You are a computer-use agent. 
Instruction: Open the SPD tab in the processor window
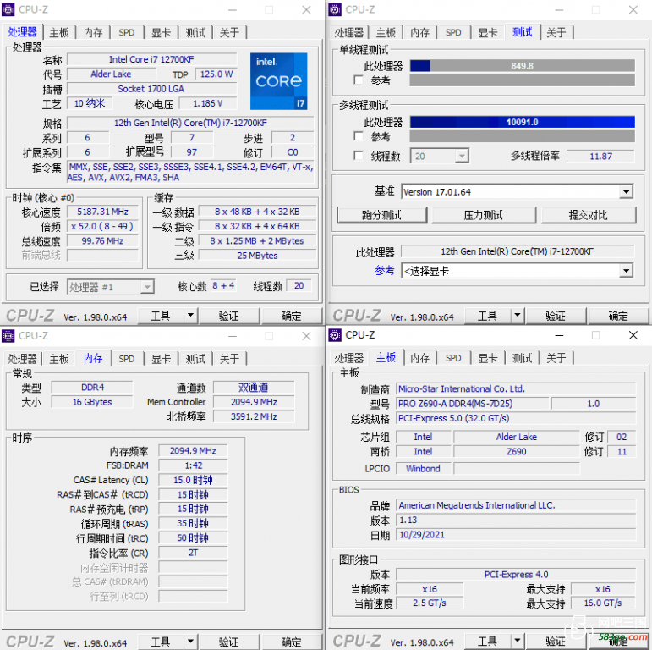pyautogui.click(x=126, y=32)
